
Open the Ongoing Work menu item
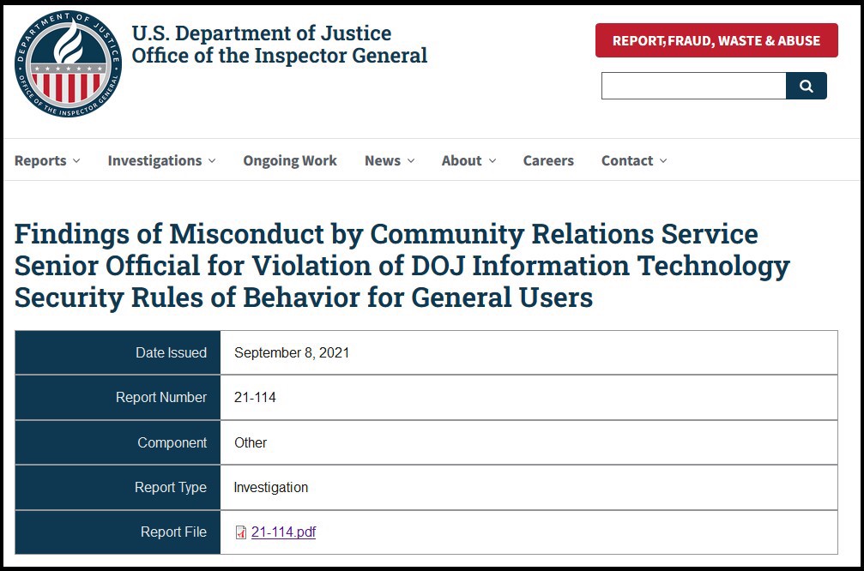[x=290, y=161]
